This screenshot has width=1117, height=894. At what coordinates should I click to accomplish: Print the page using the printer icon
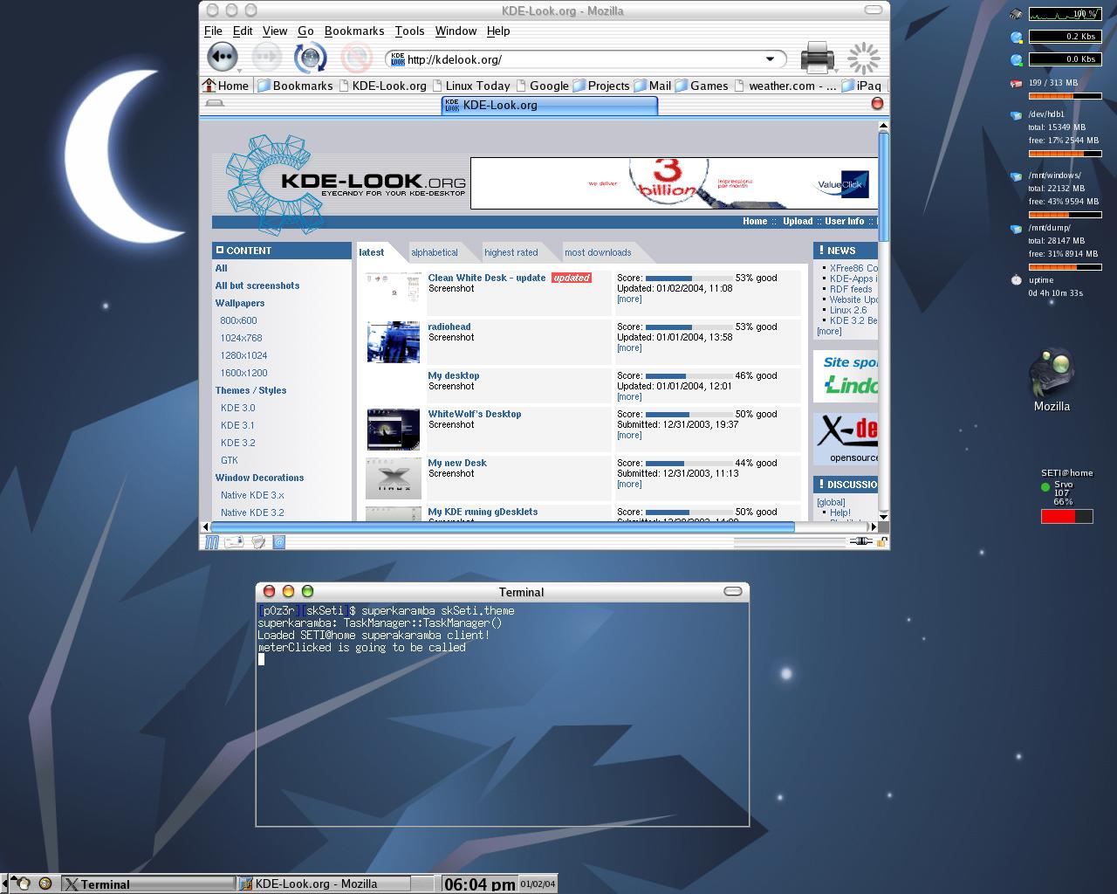coord(816,58)
